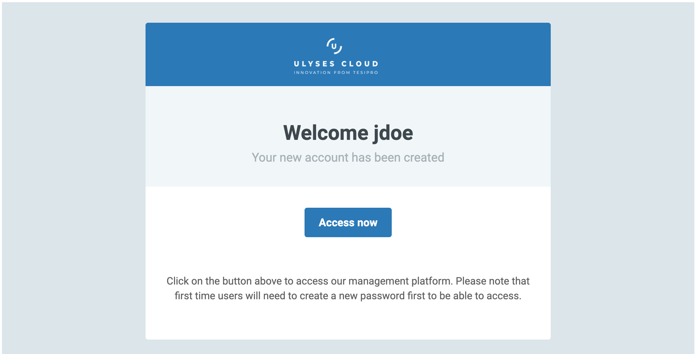Click the word TESIPRO in the tagline
The image size is (695, 354).
pos(365,73)
